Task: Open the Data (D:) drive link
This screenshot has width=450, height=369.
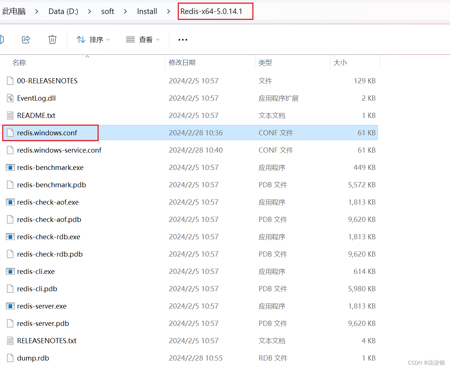Action: [x=63, y=11]
